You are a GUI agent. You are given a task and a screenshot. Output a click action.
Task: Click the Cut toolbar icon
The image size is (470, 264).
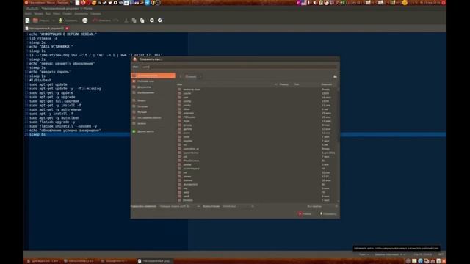tap(126, 21)
